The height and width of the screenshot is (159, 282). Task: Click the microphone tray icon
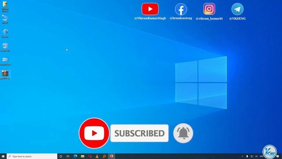pos(247,156)
